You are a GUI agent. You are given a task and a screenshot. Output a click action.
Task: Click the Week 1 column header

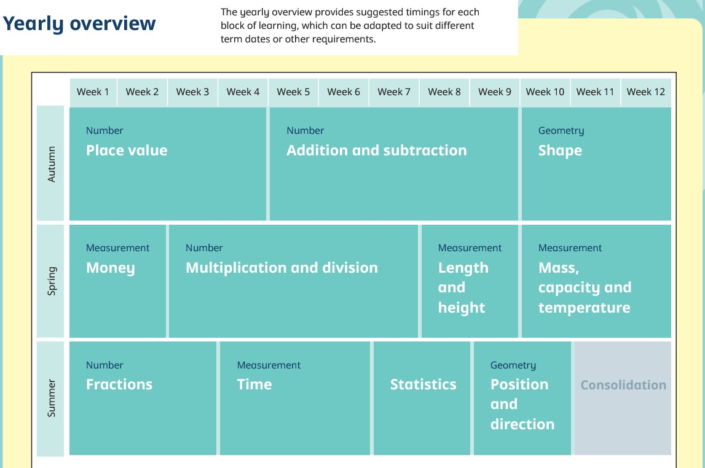pyautogui.click(x=93, y=92)
